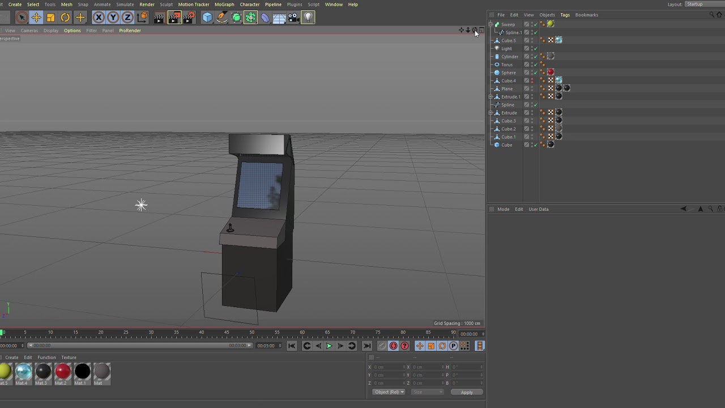Add a Cube primitive from the toolbar
Viewport: 725px width, 408px height.
coord(207,18)
